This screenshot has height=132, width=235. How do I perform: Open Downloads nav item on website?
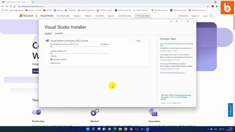(100, 16)
